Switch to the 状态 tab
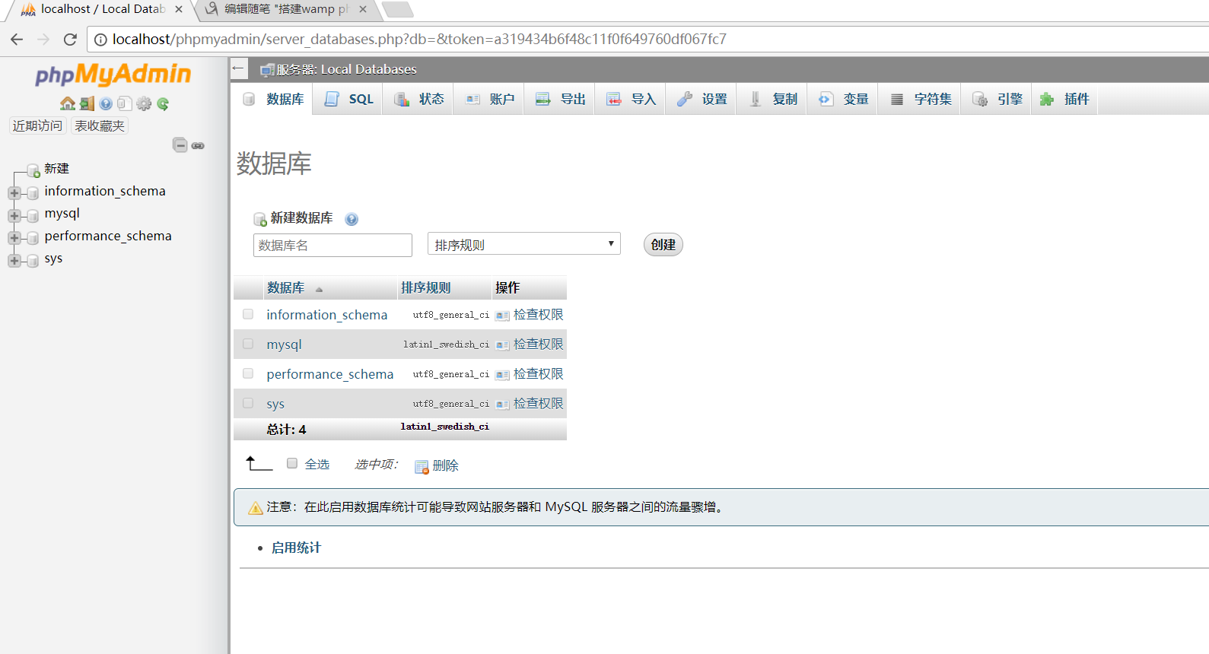The height and width of the screenshot is (654, 1209). (x=418, y=100)
